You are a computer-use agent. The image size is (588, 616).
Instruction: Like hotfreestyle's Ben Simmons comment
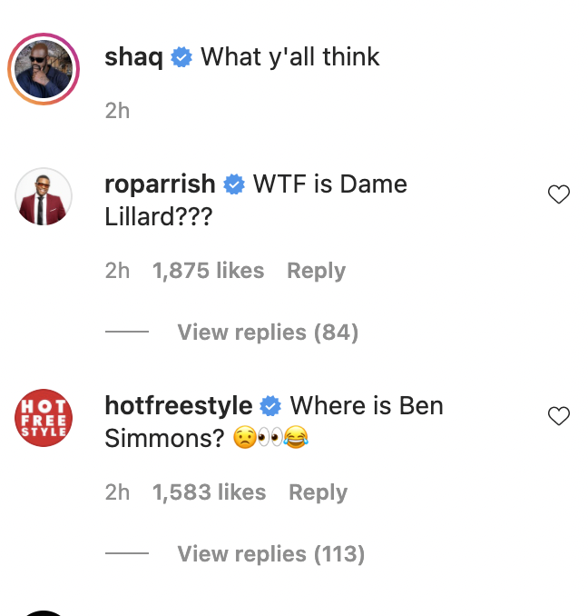click(559, 416)
